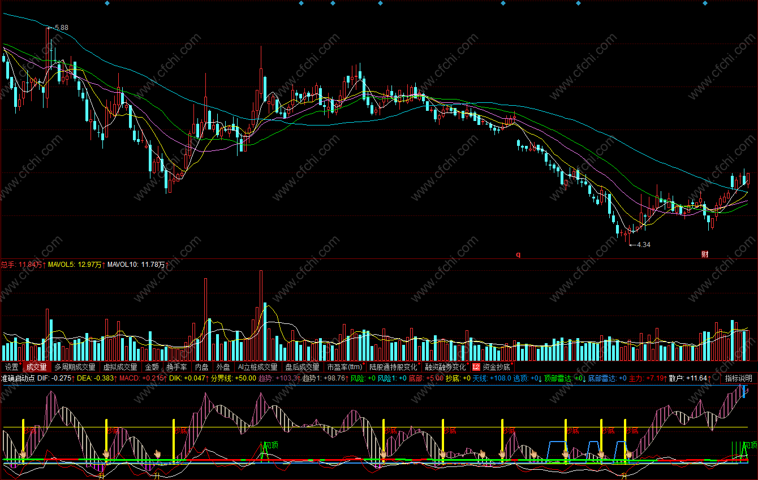Click the 顶部雷达 value
758x480 pixels.
pyautogui.click(x=565, y=378)
